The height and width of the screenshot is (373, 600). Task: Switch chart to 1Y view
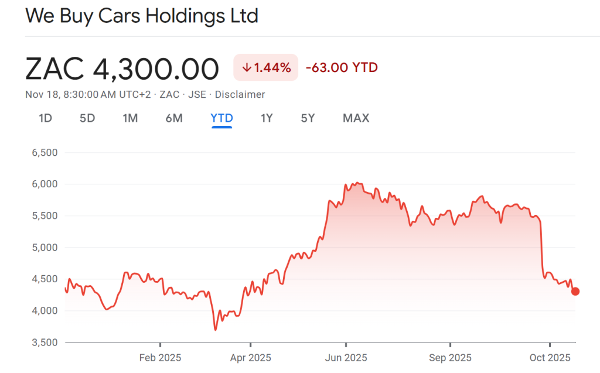(267, 118)
